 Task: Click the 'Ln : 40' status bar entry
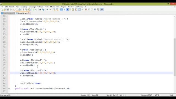pos(109,95)
